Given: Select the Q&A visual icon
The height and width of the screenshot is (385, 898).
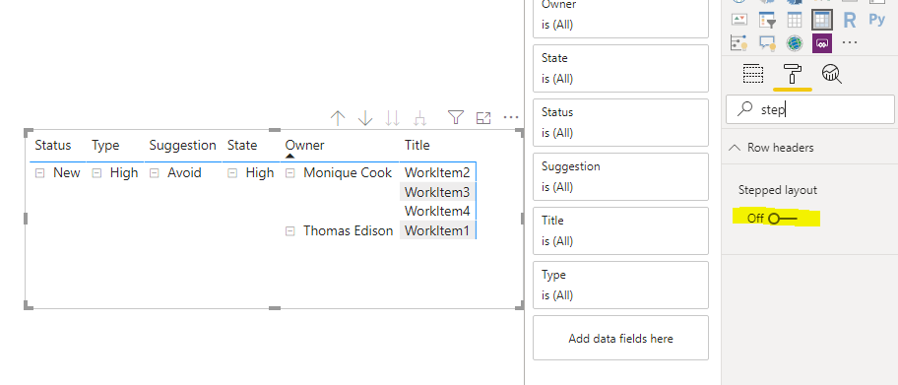Looking at the screenshot, I should [767, 42].
